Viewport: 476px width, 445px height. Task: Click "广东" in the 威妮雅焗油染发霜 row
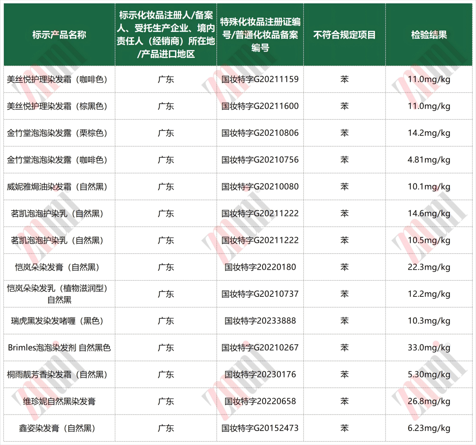(x=166, y=186)
